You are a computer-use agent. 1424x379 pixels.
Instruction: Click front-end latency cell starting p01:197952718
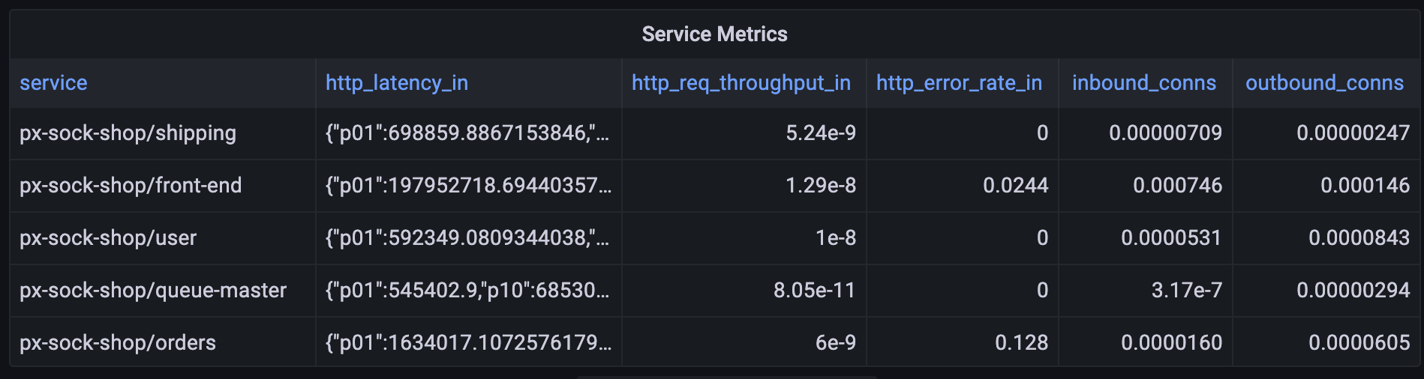coord(468,186)
